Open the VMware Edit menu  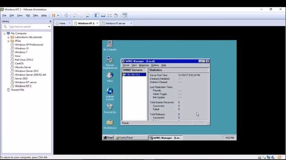(12, 16)
